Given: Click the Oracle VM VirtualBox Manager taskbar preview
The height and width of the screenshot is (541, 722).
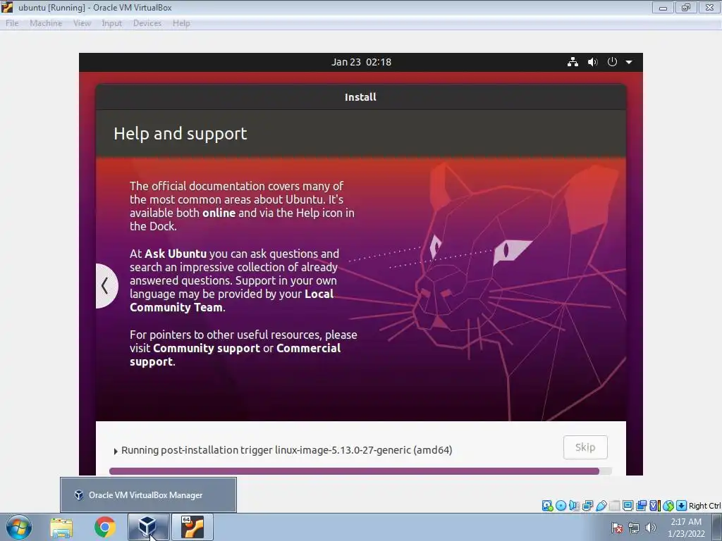Looking at the screenshot, I should 148,495.
